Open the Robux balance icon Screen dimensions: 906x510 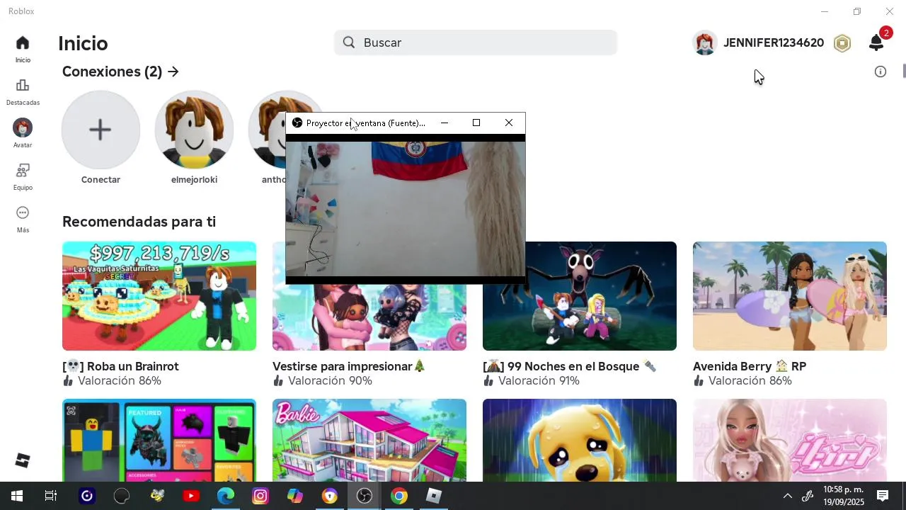842,43
